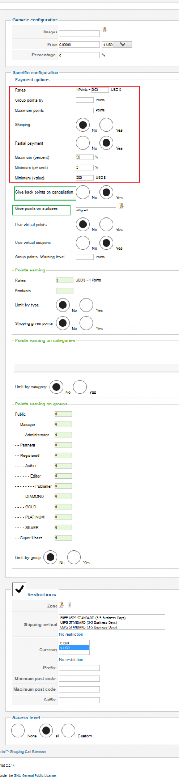The image size is (179, 779).
Task: Select USD in the Currency list
Action: pyautogui.click(x=74, y=647)
